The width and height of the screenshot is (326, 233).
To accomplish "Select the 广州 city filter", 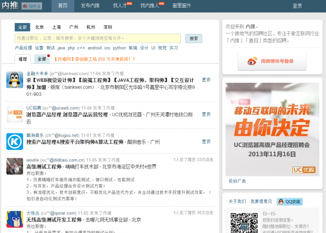I will (74, 27).
